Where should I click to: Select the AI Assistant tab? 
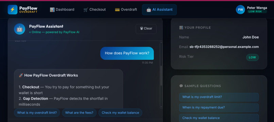click(159, 9)
